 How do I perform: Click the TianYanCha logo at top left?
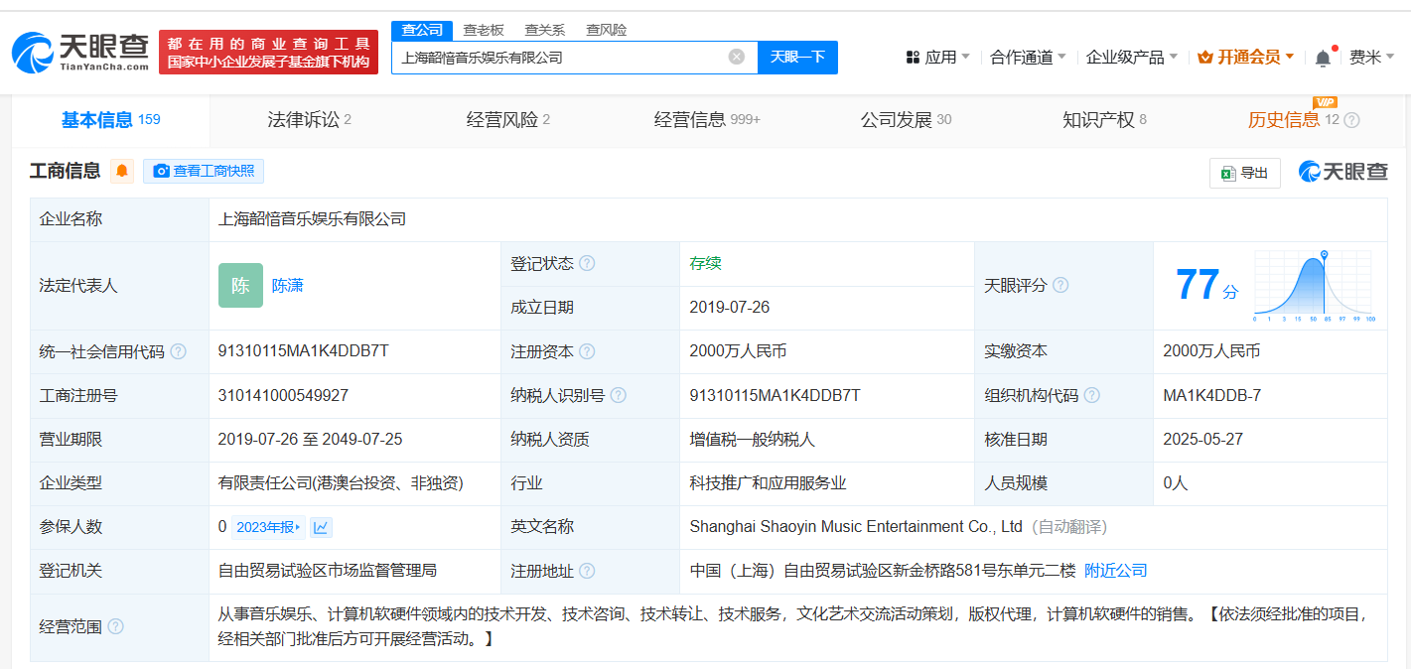[x=80, y=53]
